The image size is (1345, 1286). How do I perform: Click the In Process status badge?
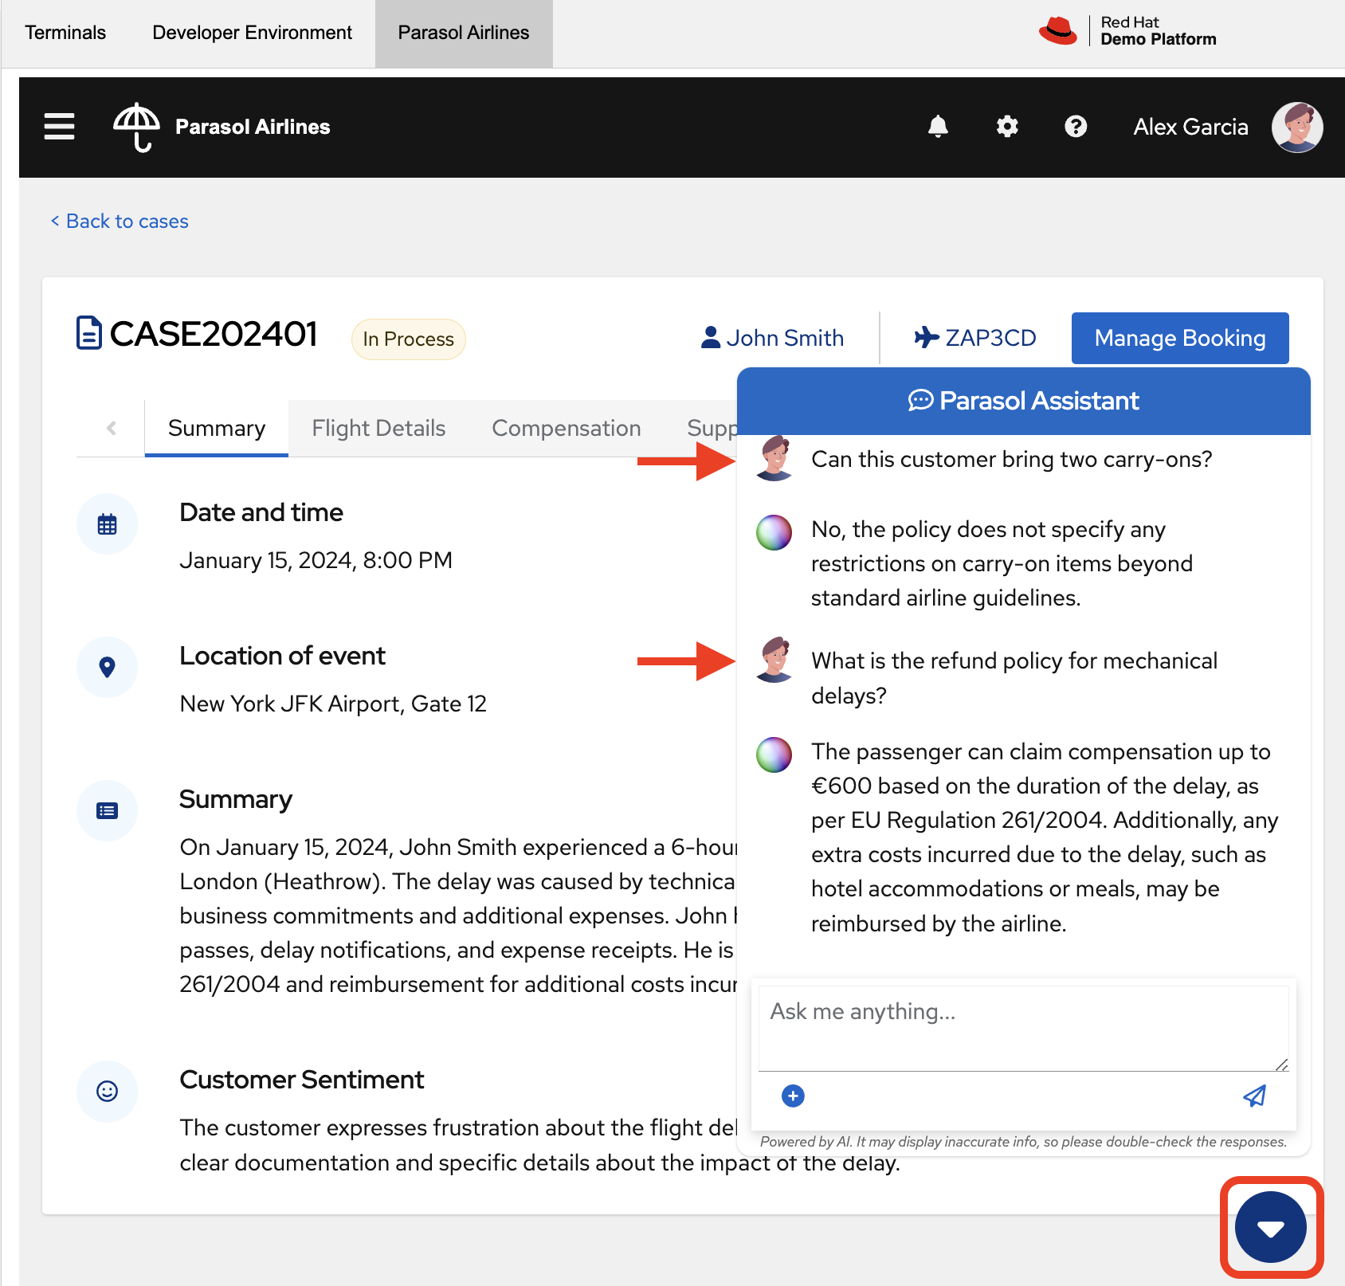(x=408, y=339)
